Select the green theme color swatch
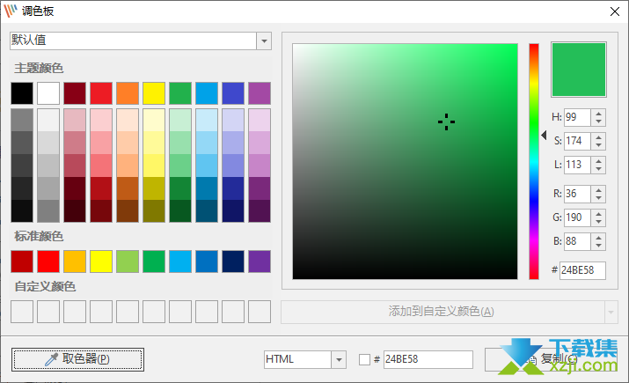Viewport: 629px width, 383px height. (x=180, y=93)
